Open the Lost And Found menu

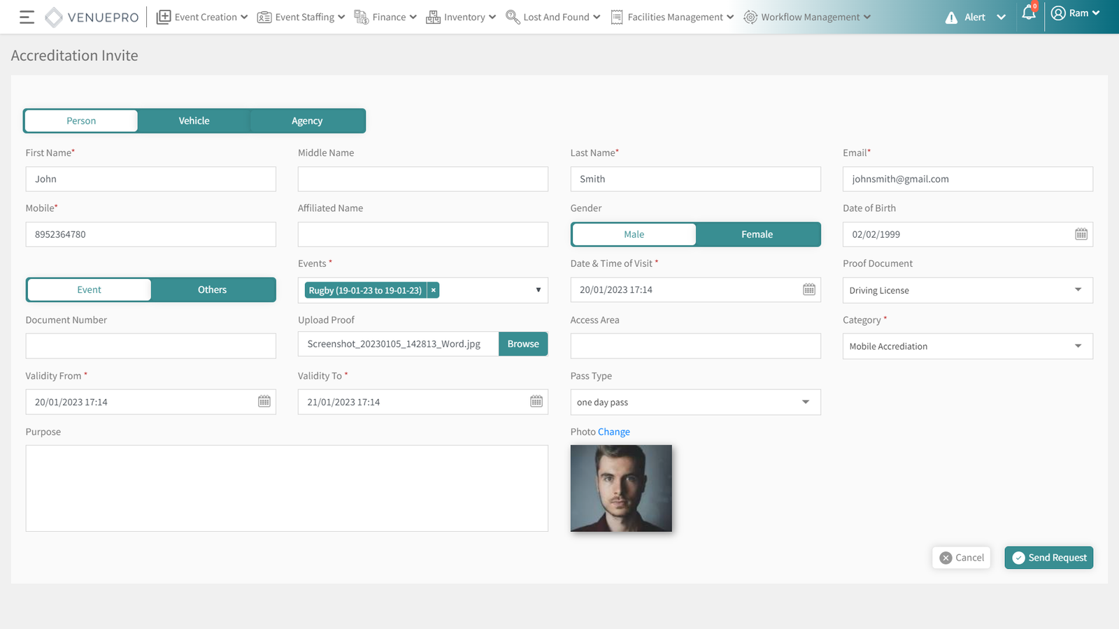[x=553, y=17]
